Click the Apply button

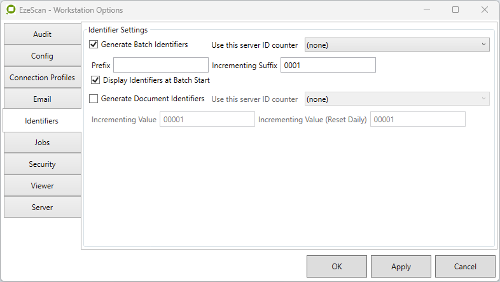pyautogui.click(x=401, y=267)
